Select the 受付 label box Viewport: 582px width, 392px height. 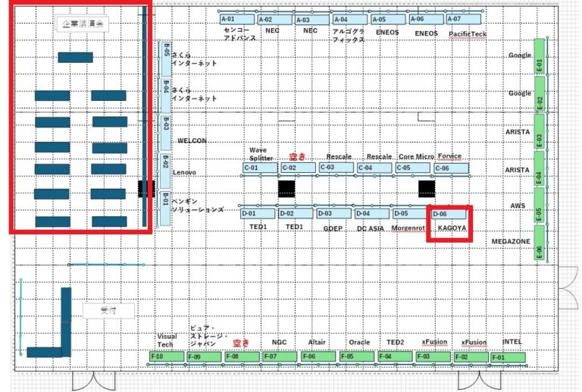click(108, 311)
